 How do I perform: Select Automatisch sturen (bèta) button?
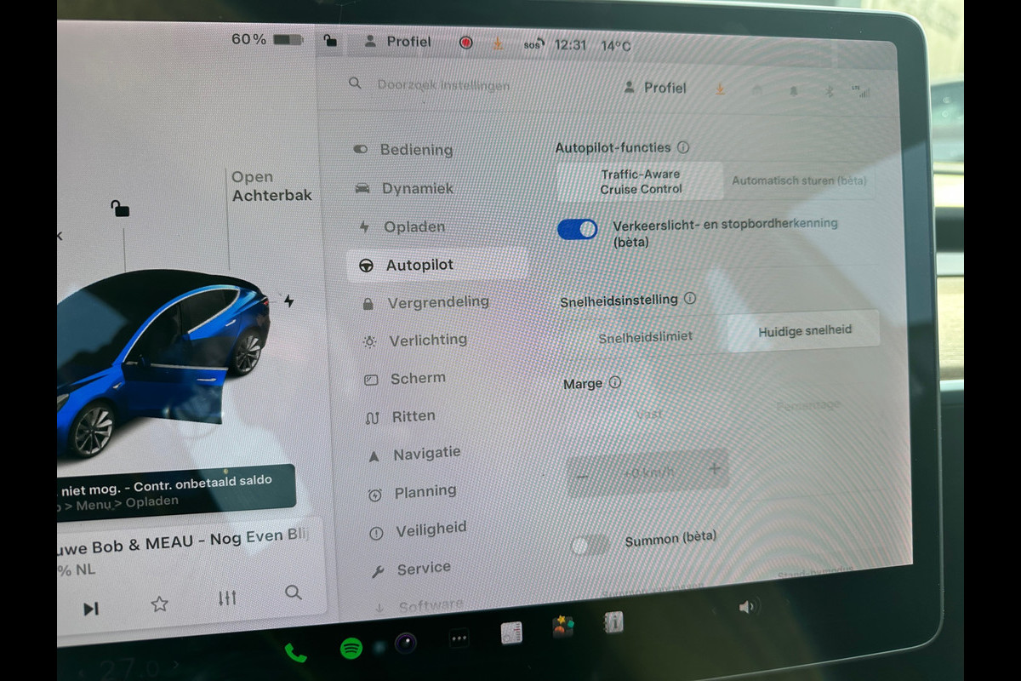(x=799, y=180)
